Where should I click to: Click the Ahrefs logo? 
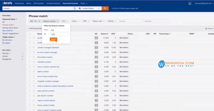pyautogui.click(x=6, y=3)
